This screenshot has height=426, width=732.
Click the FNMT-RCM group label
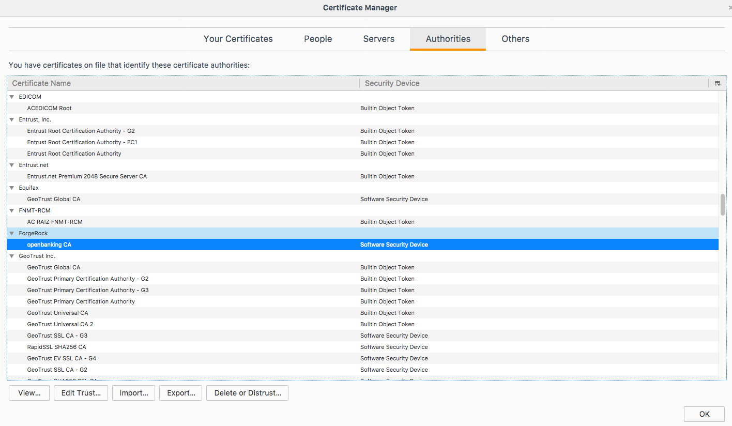point(35,210)
